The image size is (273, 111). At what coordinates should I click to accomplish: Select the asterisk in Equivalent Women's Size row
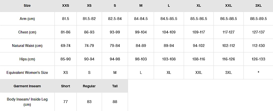pos(258,73)
